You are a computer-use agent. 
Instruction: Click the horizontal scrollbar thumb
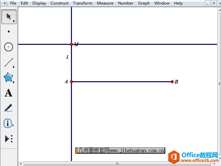[x=117, y=164]
